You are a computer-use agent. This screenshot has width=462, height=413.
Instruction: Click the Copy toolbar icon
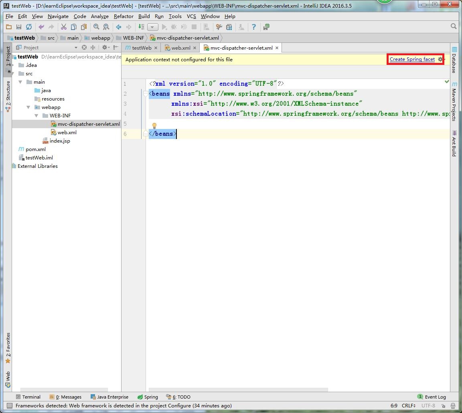pyautogui.click(x=74, y=27)
